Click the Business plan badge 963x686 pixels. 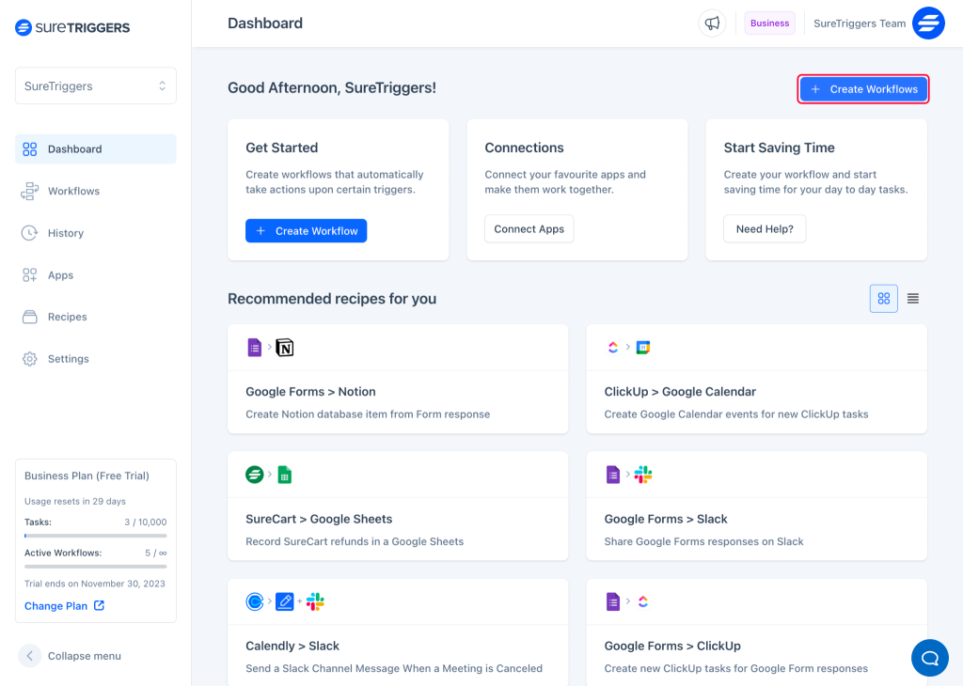(x=769, y=23)
